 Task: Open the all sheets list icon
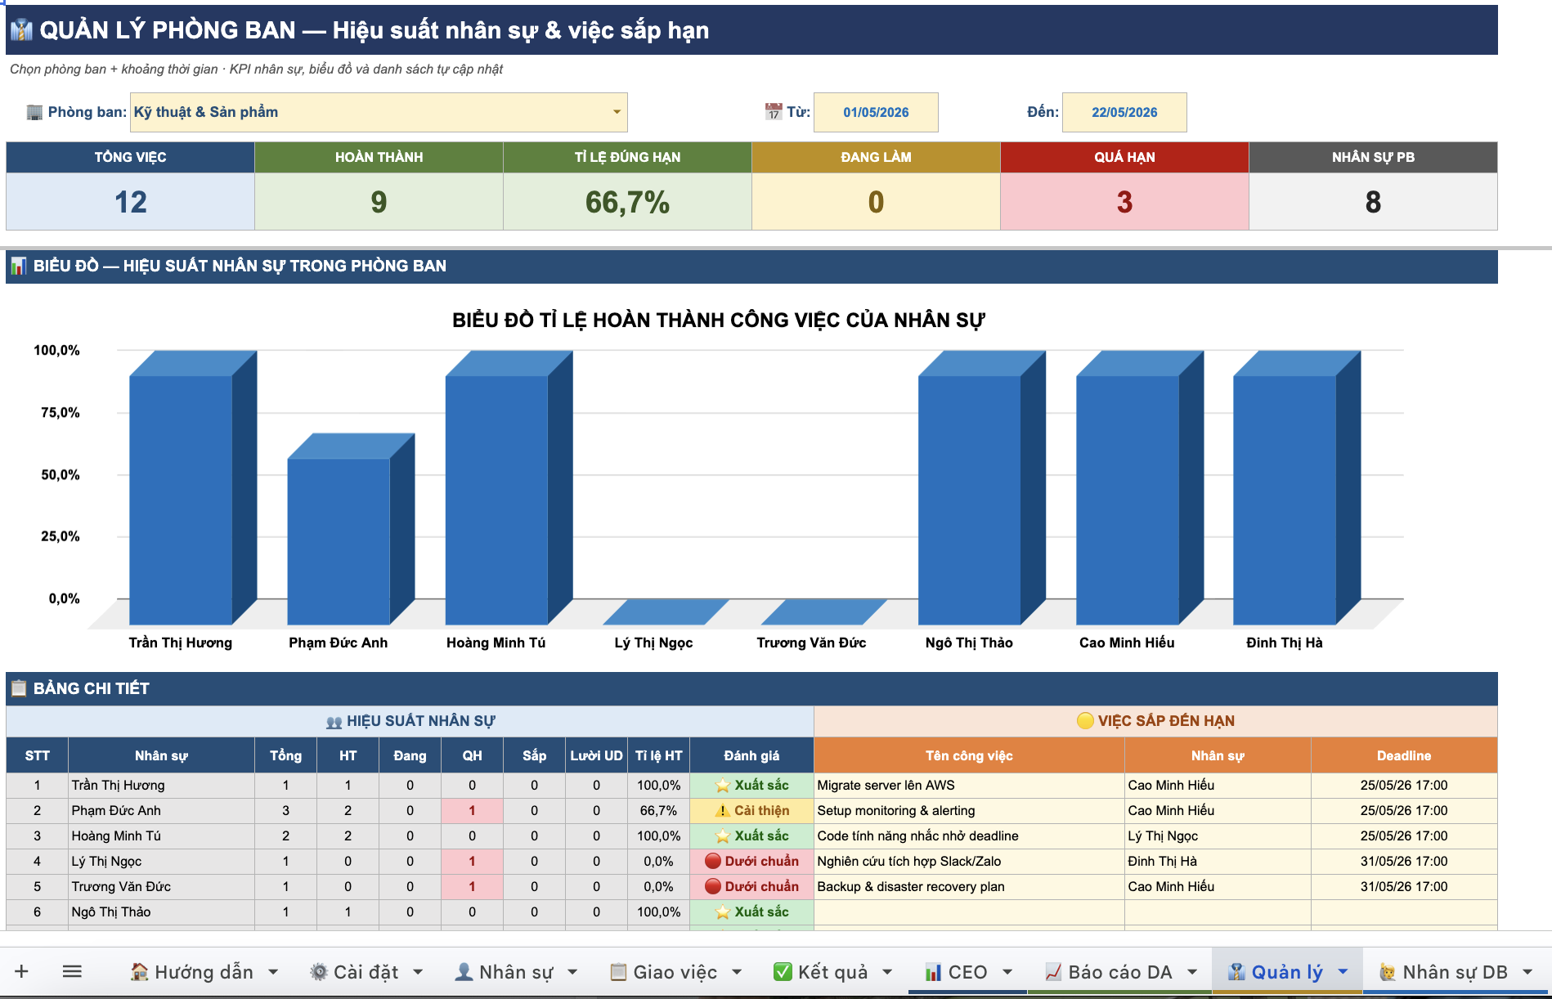coord(72,971)
